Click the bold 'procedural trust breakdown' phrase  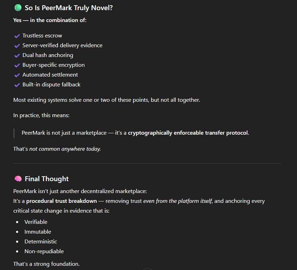coord(61,201)
